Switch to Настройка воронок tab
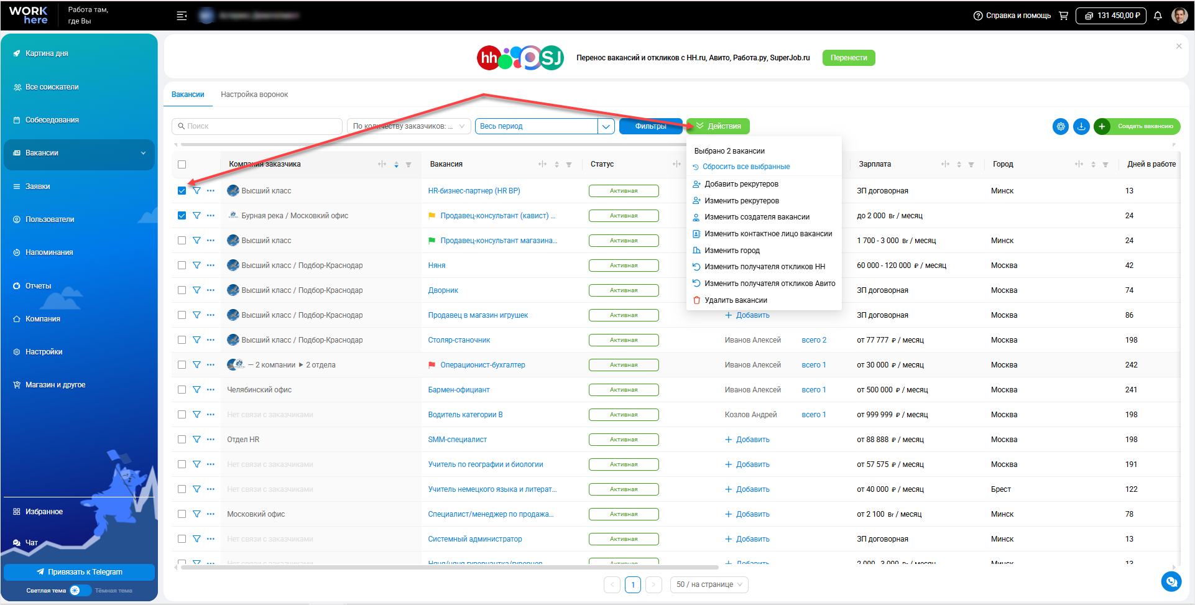The width and height of the screenshot is (1195, 605). coord(254,95)
